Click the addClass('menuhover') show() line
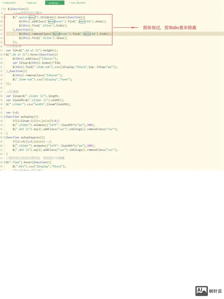This screenshot has height=299, width=224. [63, 21]
